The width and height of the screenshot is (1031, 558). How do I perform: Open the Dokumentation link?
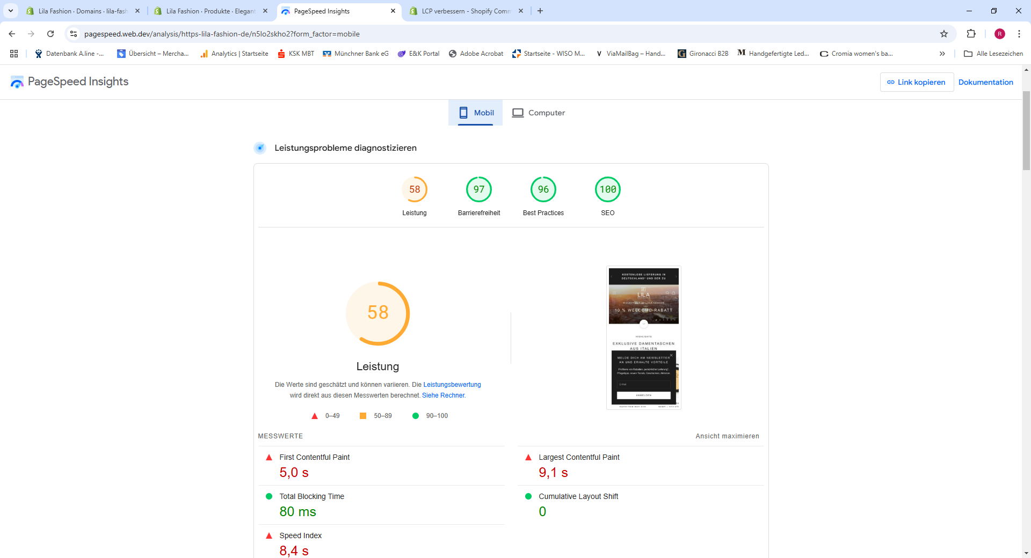click(986, 82)
